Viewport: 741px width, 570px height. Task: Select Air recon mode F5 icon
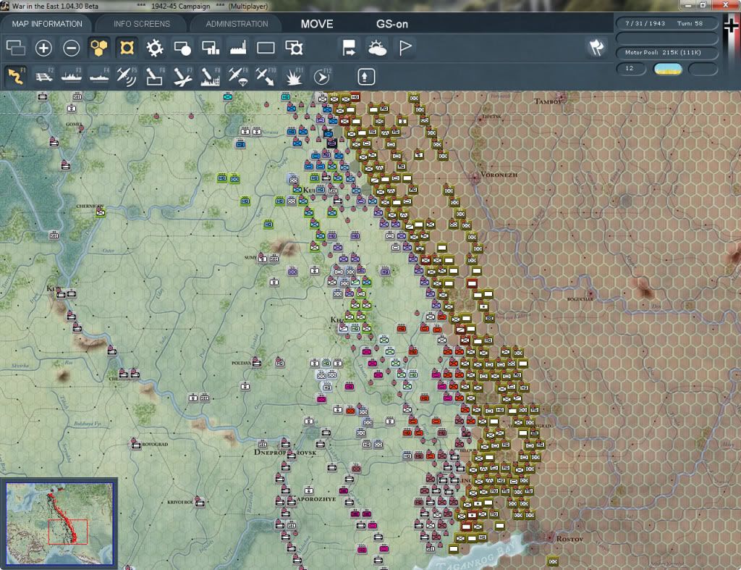click(127, 77)
